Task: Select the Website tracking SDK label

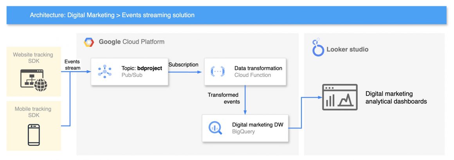Action: point(33,58)
